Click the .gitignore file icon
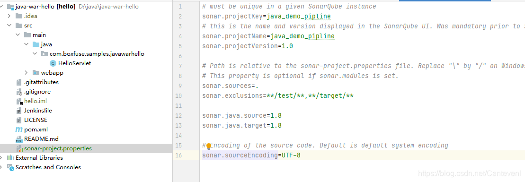This screenshot has width=525, height=182. click(19, 91)
